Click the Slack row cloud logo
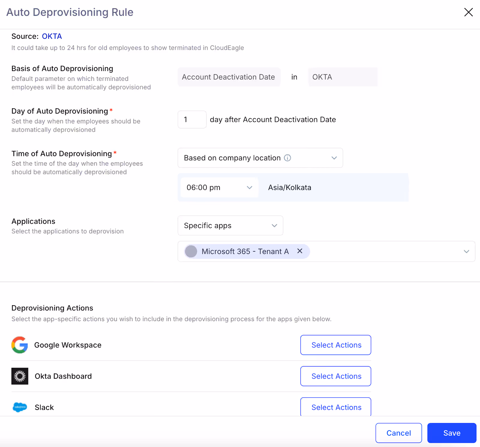The width and height of the screenshot is (480, 447). pos(20,407)
